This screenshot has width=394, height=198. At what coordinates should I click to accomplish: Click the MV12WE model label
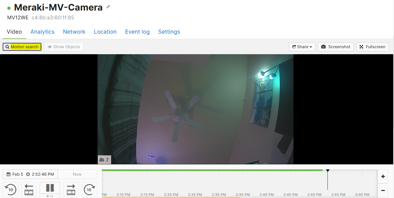[18, 18]
